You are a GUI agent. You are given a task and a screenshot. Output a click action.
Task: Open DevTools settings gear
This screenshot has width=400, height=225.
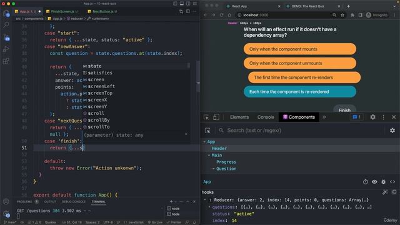tap(372, 117)
